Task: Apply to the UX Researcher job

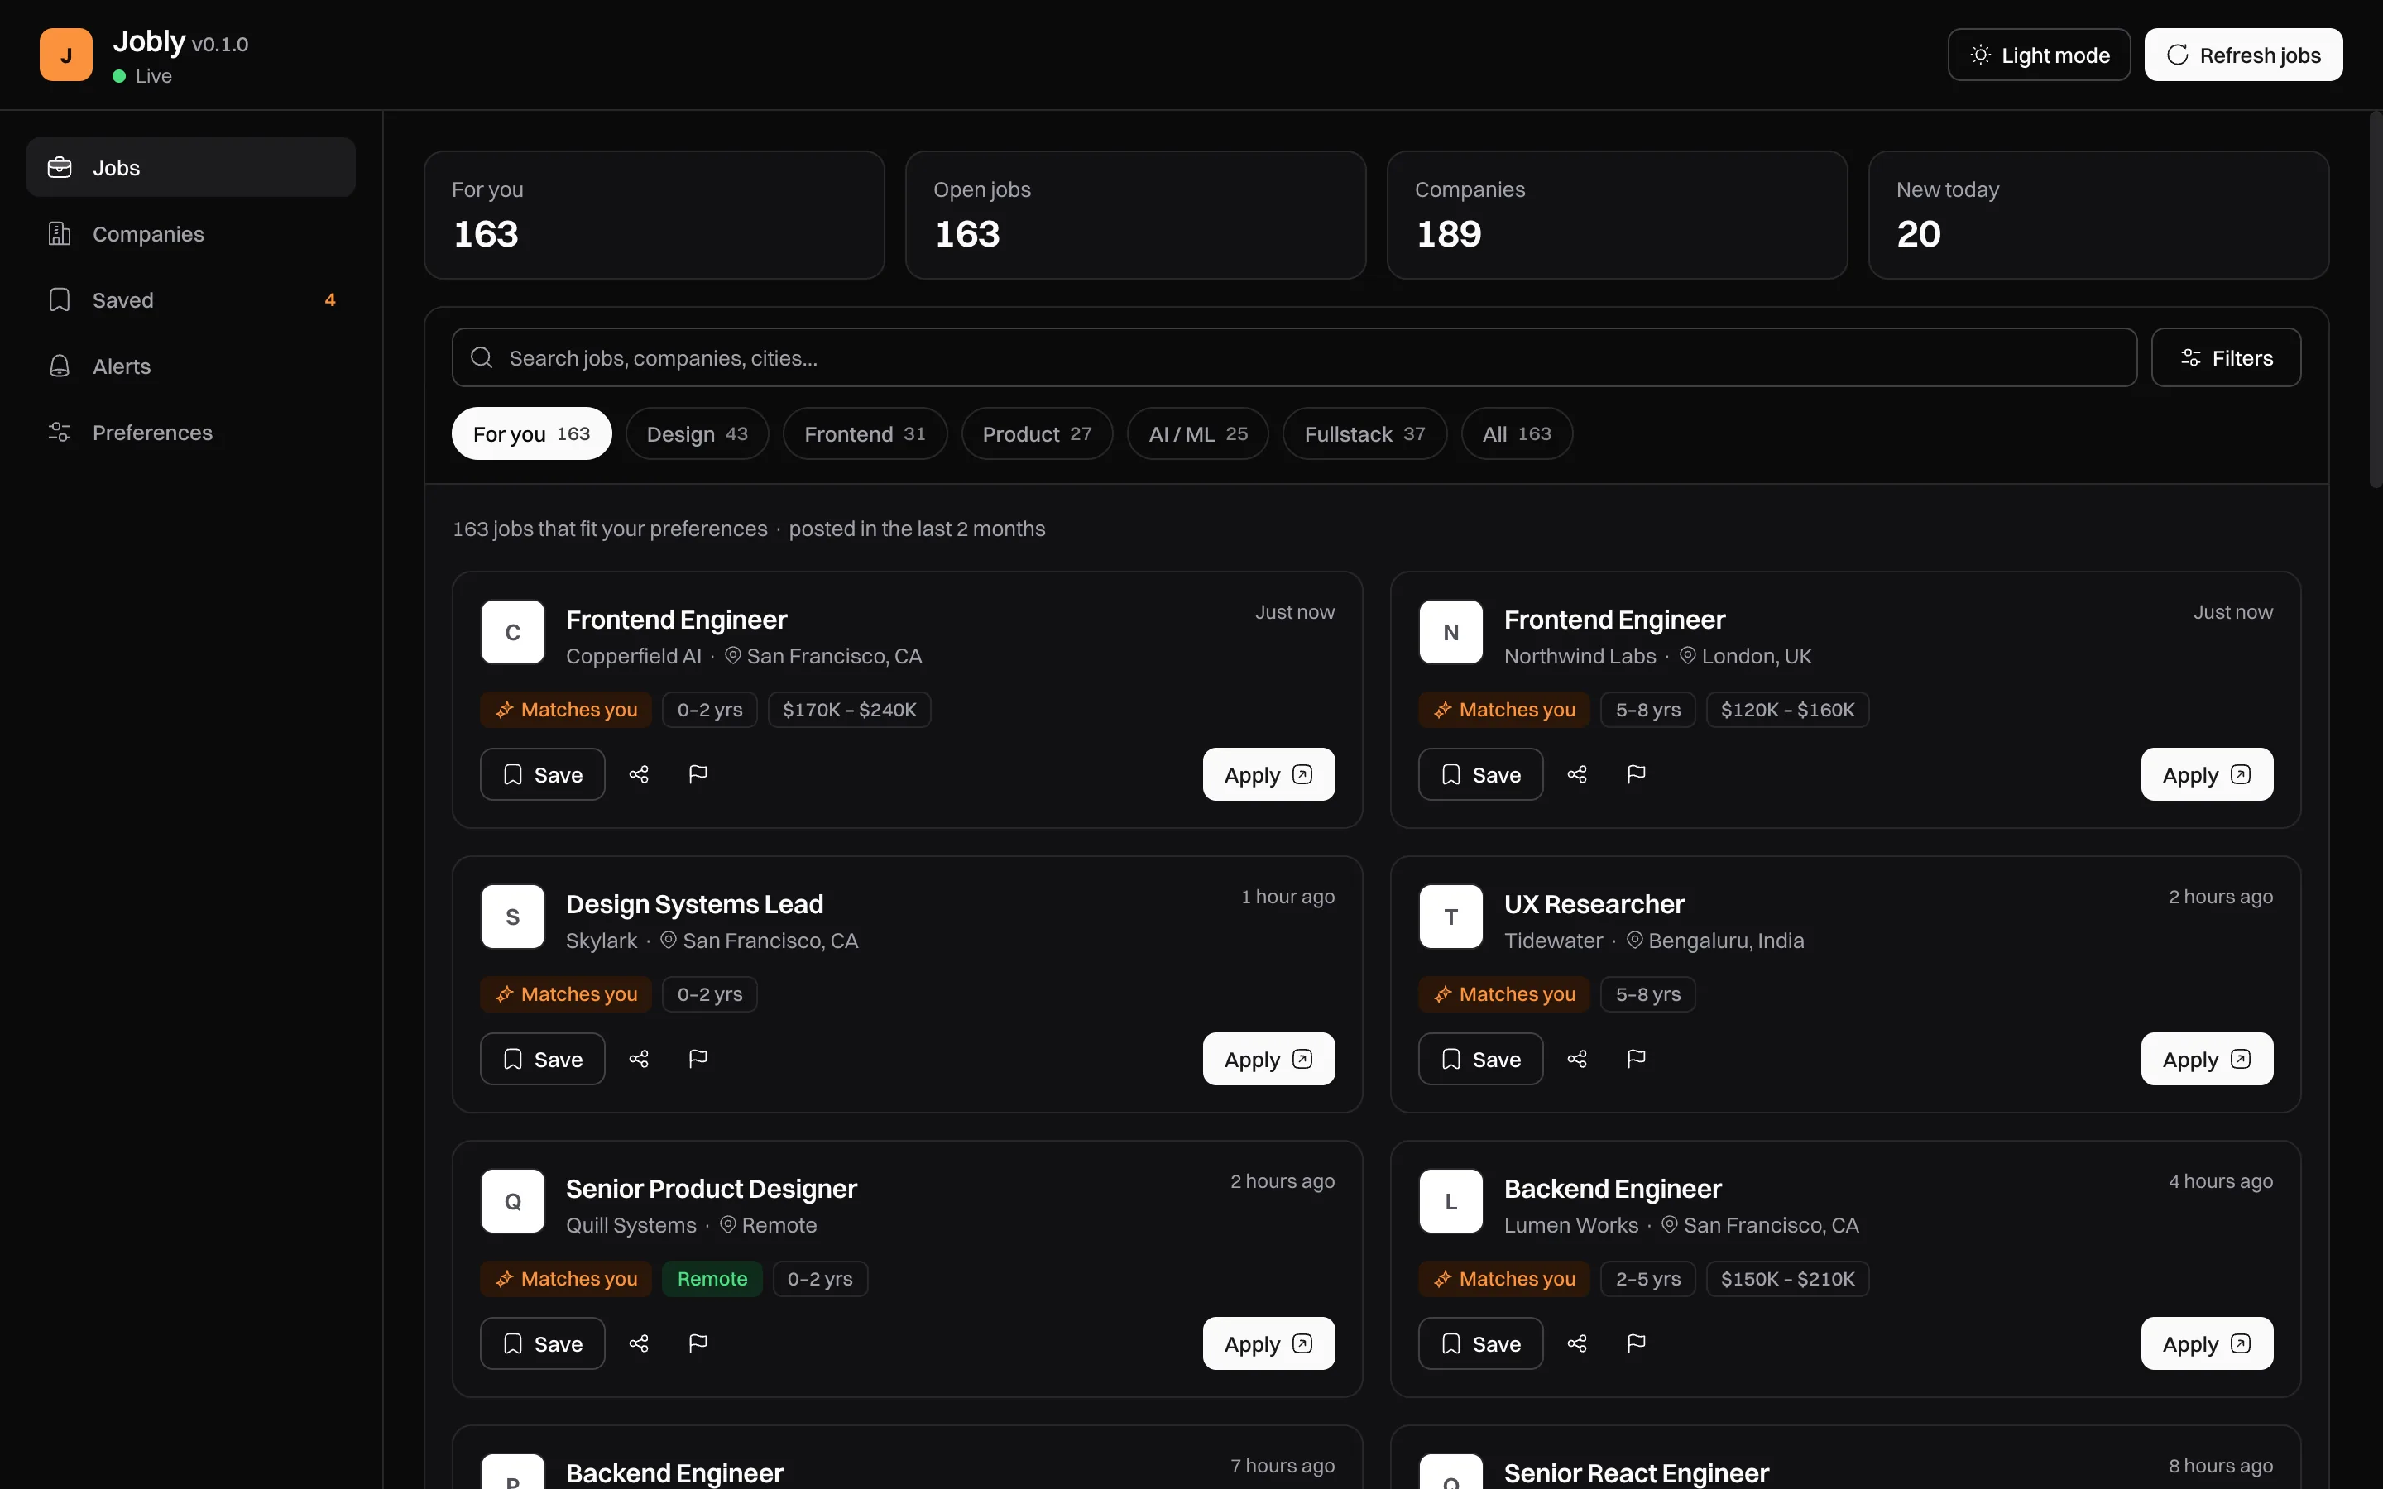Action: (2208, 1060)
